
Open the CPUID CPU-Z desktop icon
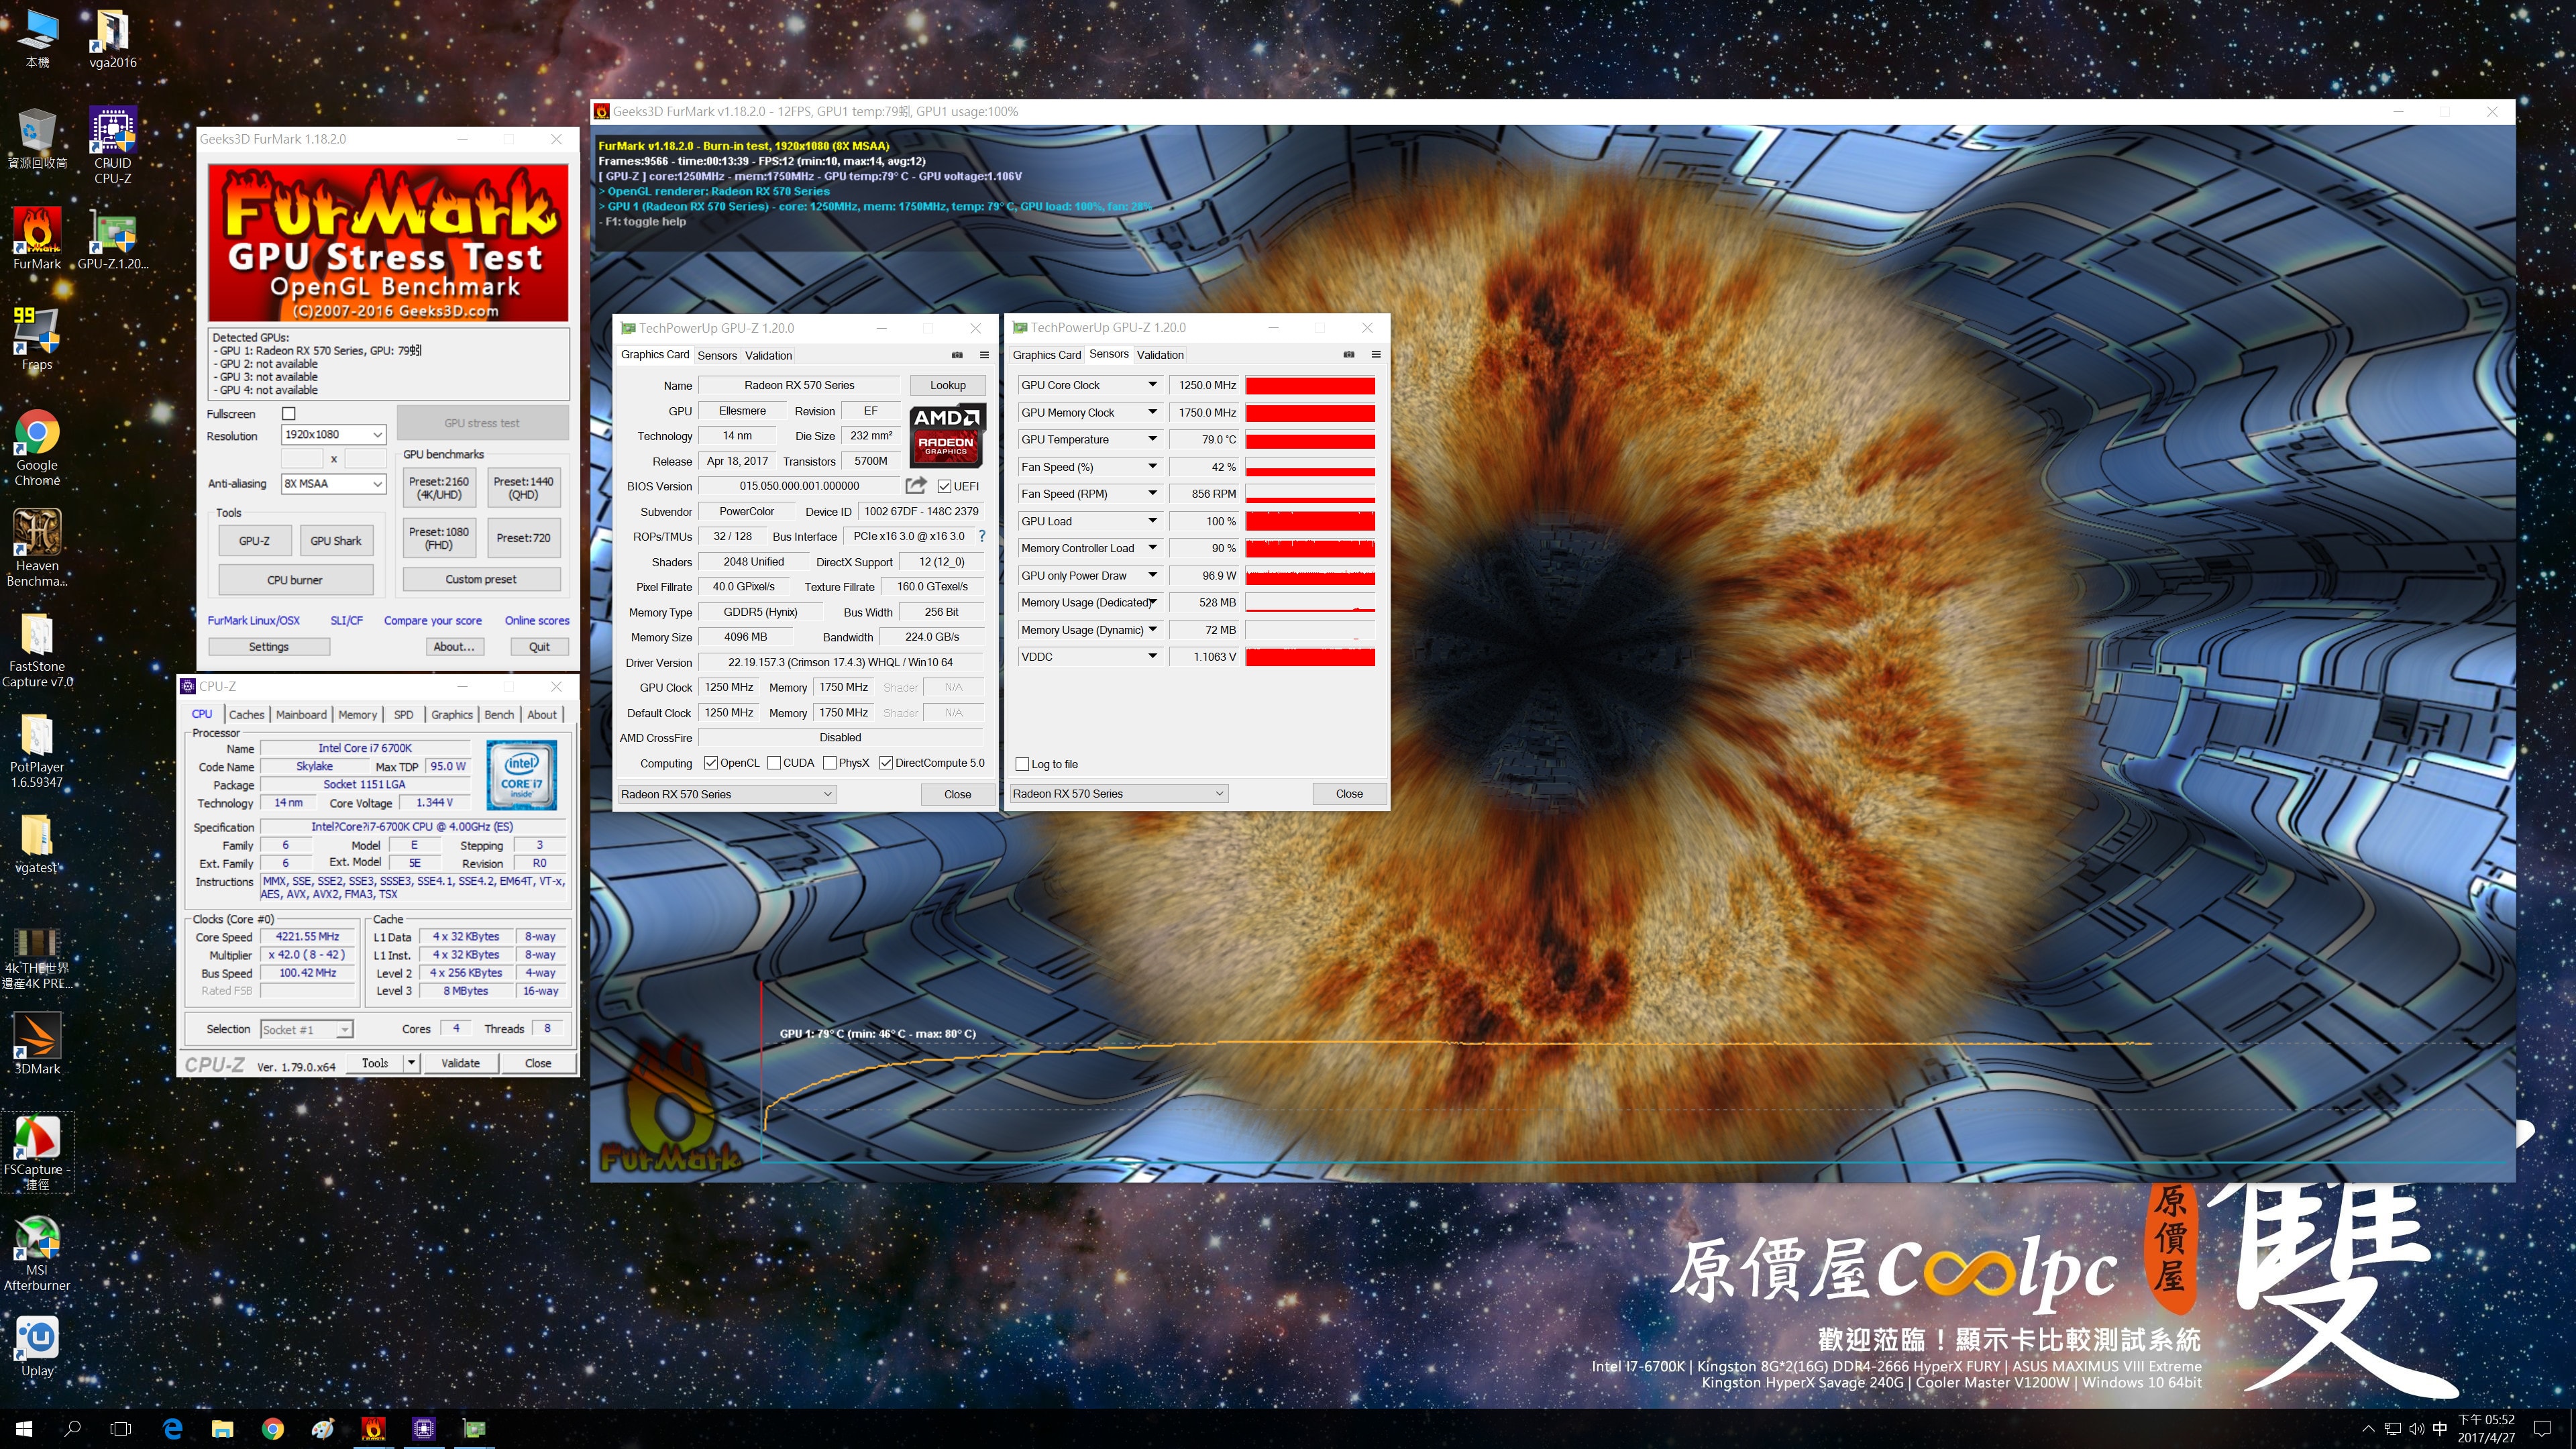click(112, 145)
